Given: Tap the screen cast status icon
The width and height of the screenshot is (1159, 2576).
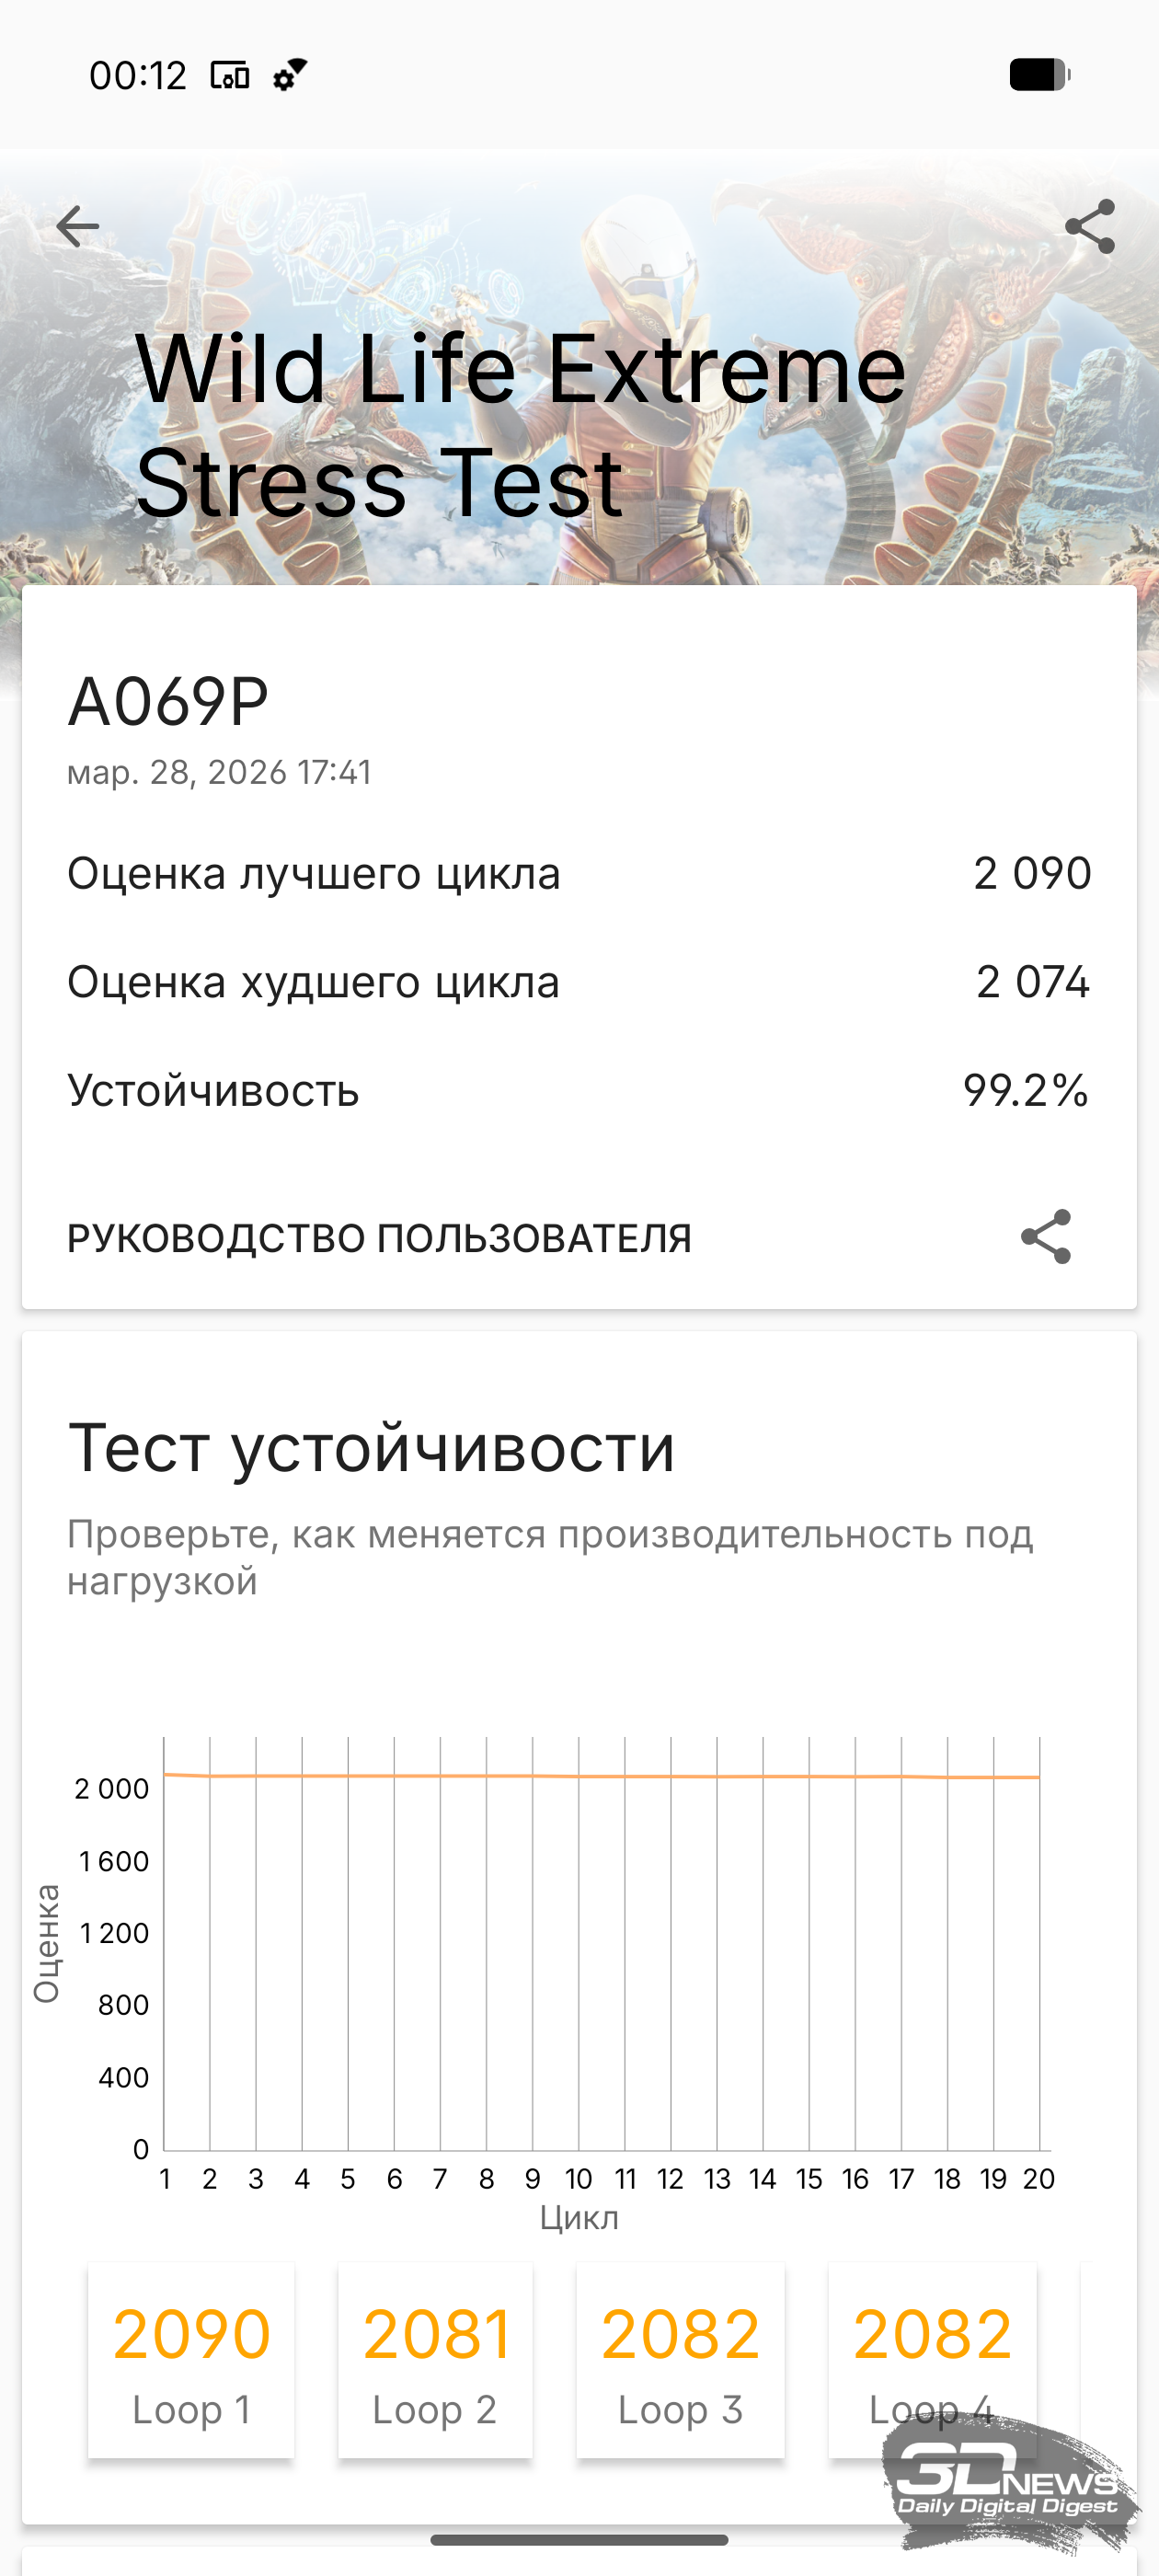Looking at the screenshot, I should click(229, 75).
